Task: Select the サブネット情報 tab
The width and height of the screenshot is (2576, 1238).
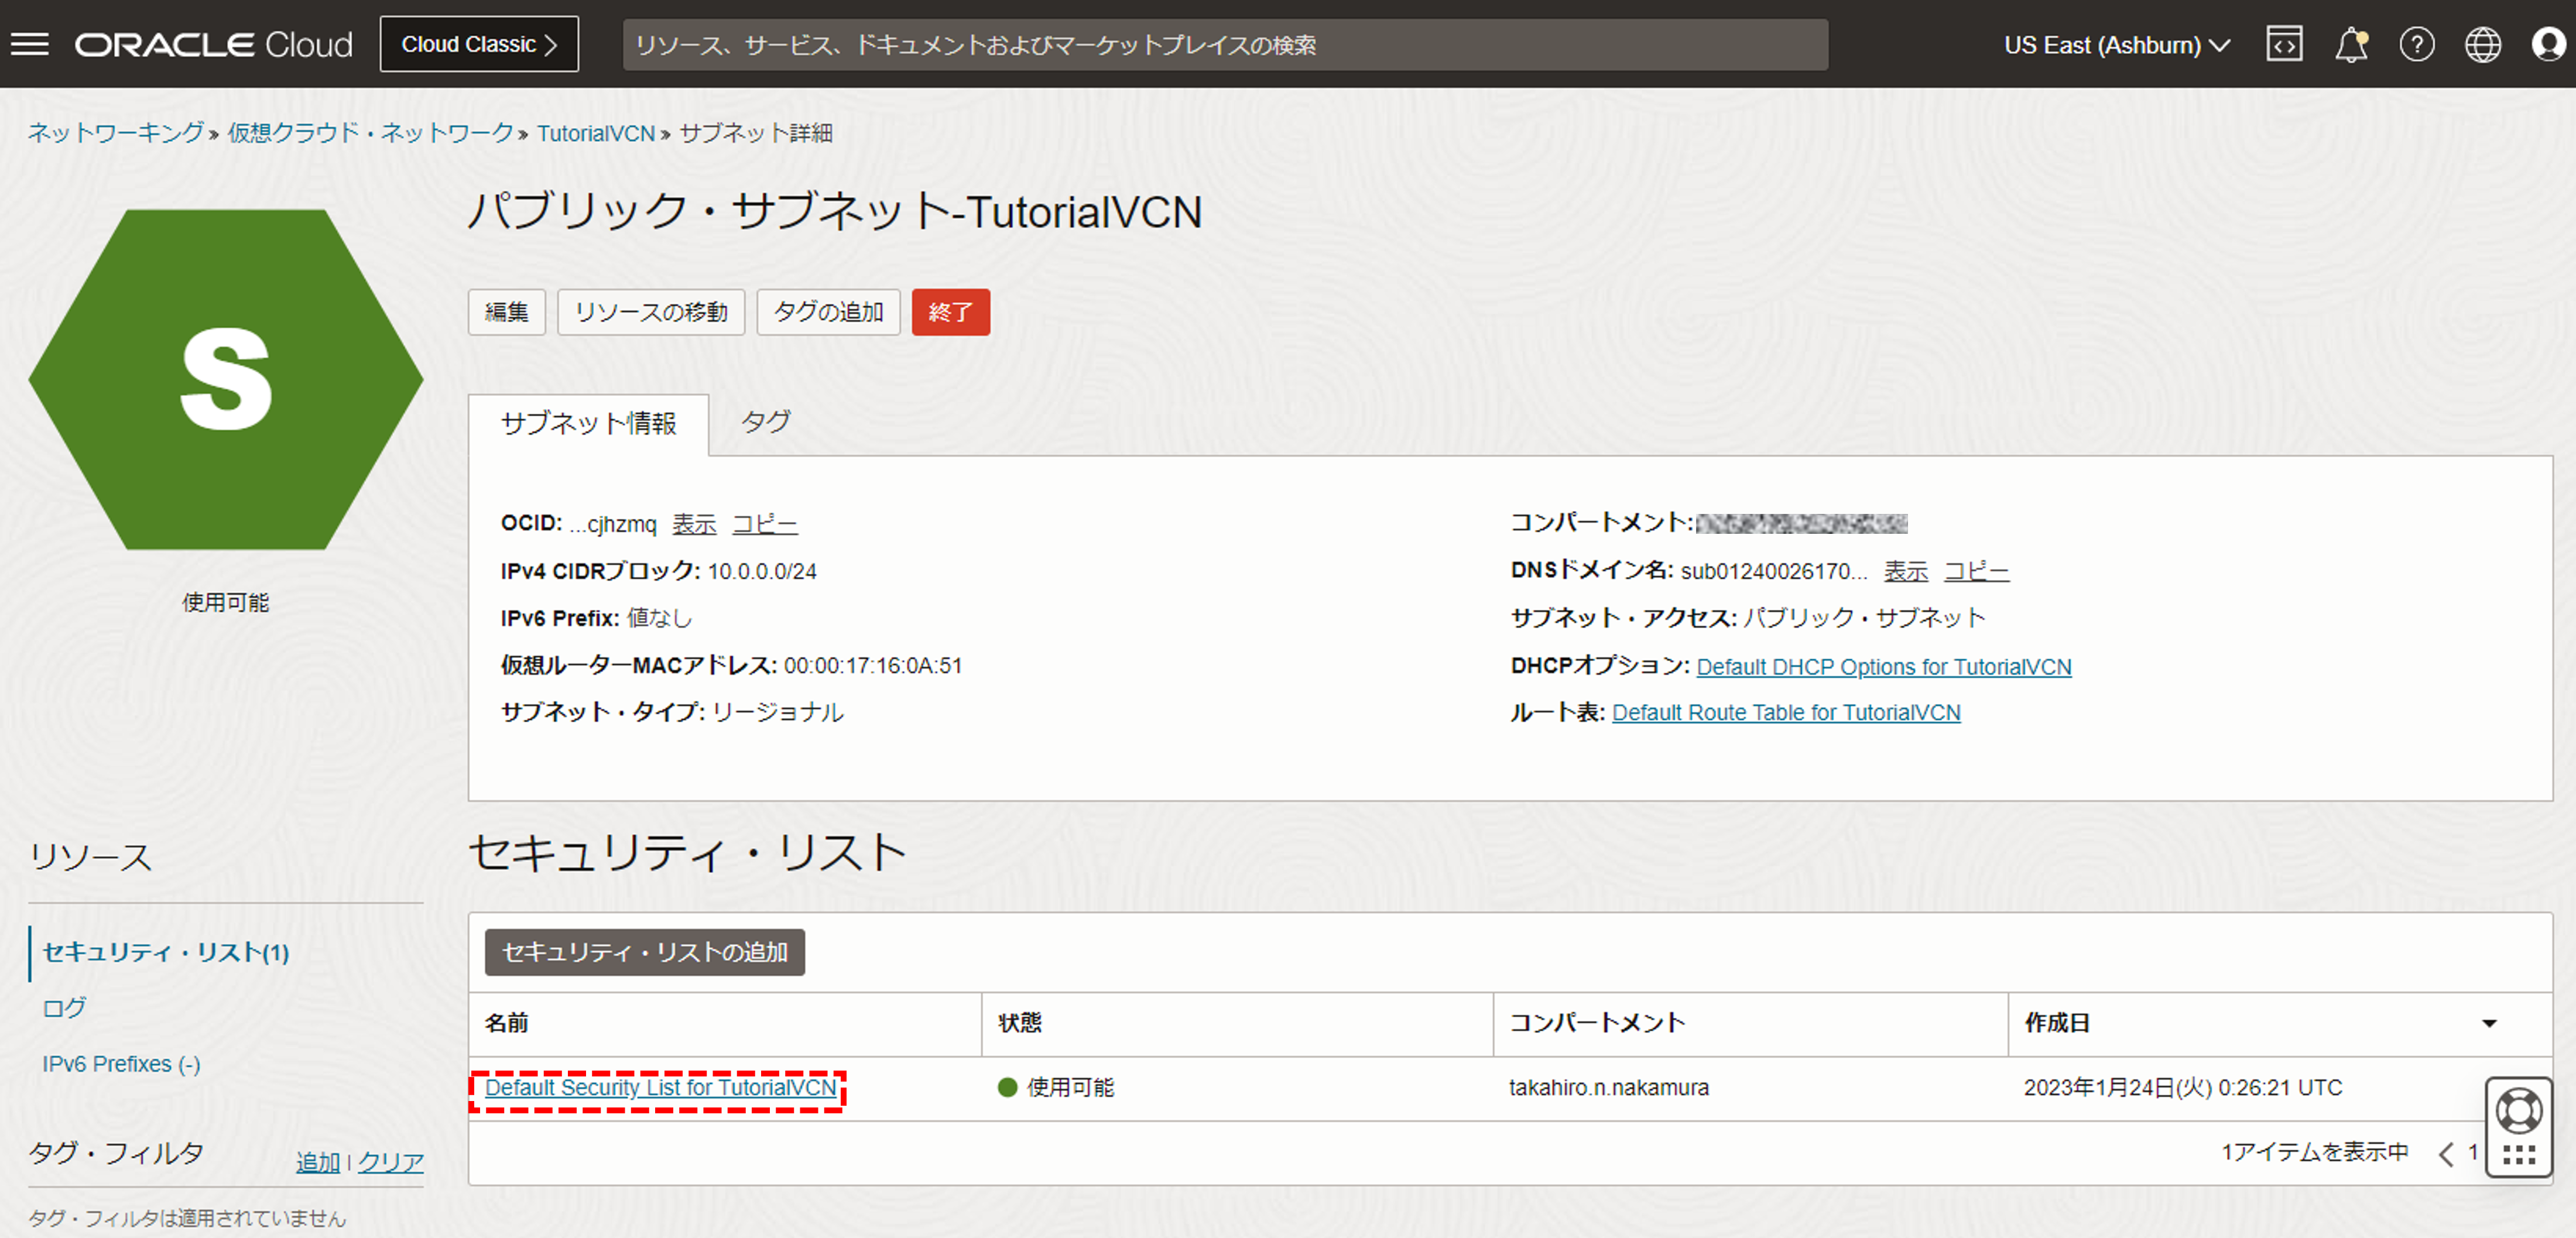Action: [588, 424]
